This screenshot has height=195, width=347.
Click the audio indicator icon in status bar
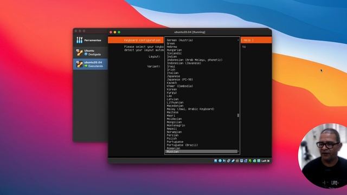coord(224,161)
